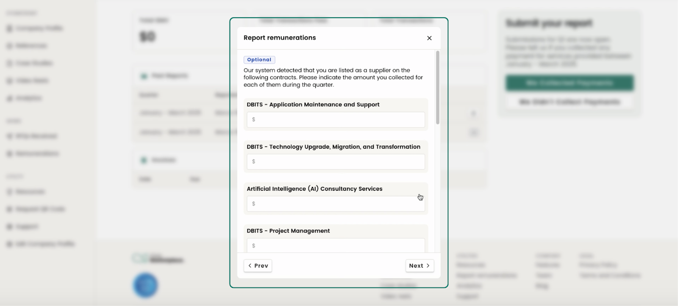The height and width of the screenshot is (306, 678).
Task: Click the DBITS - Application Maintenance and Support label
Action: tap(313, 105)
